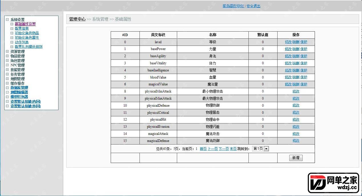Click the 魔法攻击 name cell
The height and width of the screenshot is (196, 362).
tap(213, 134)
